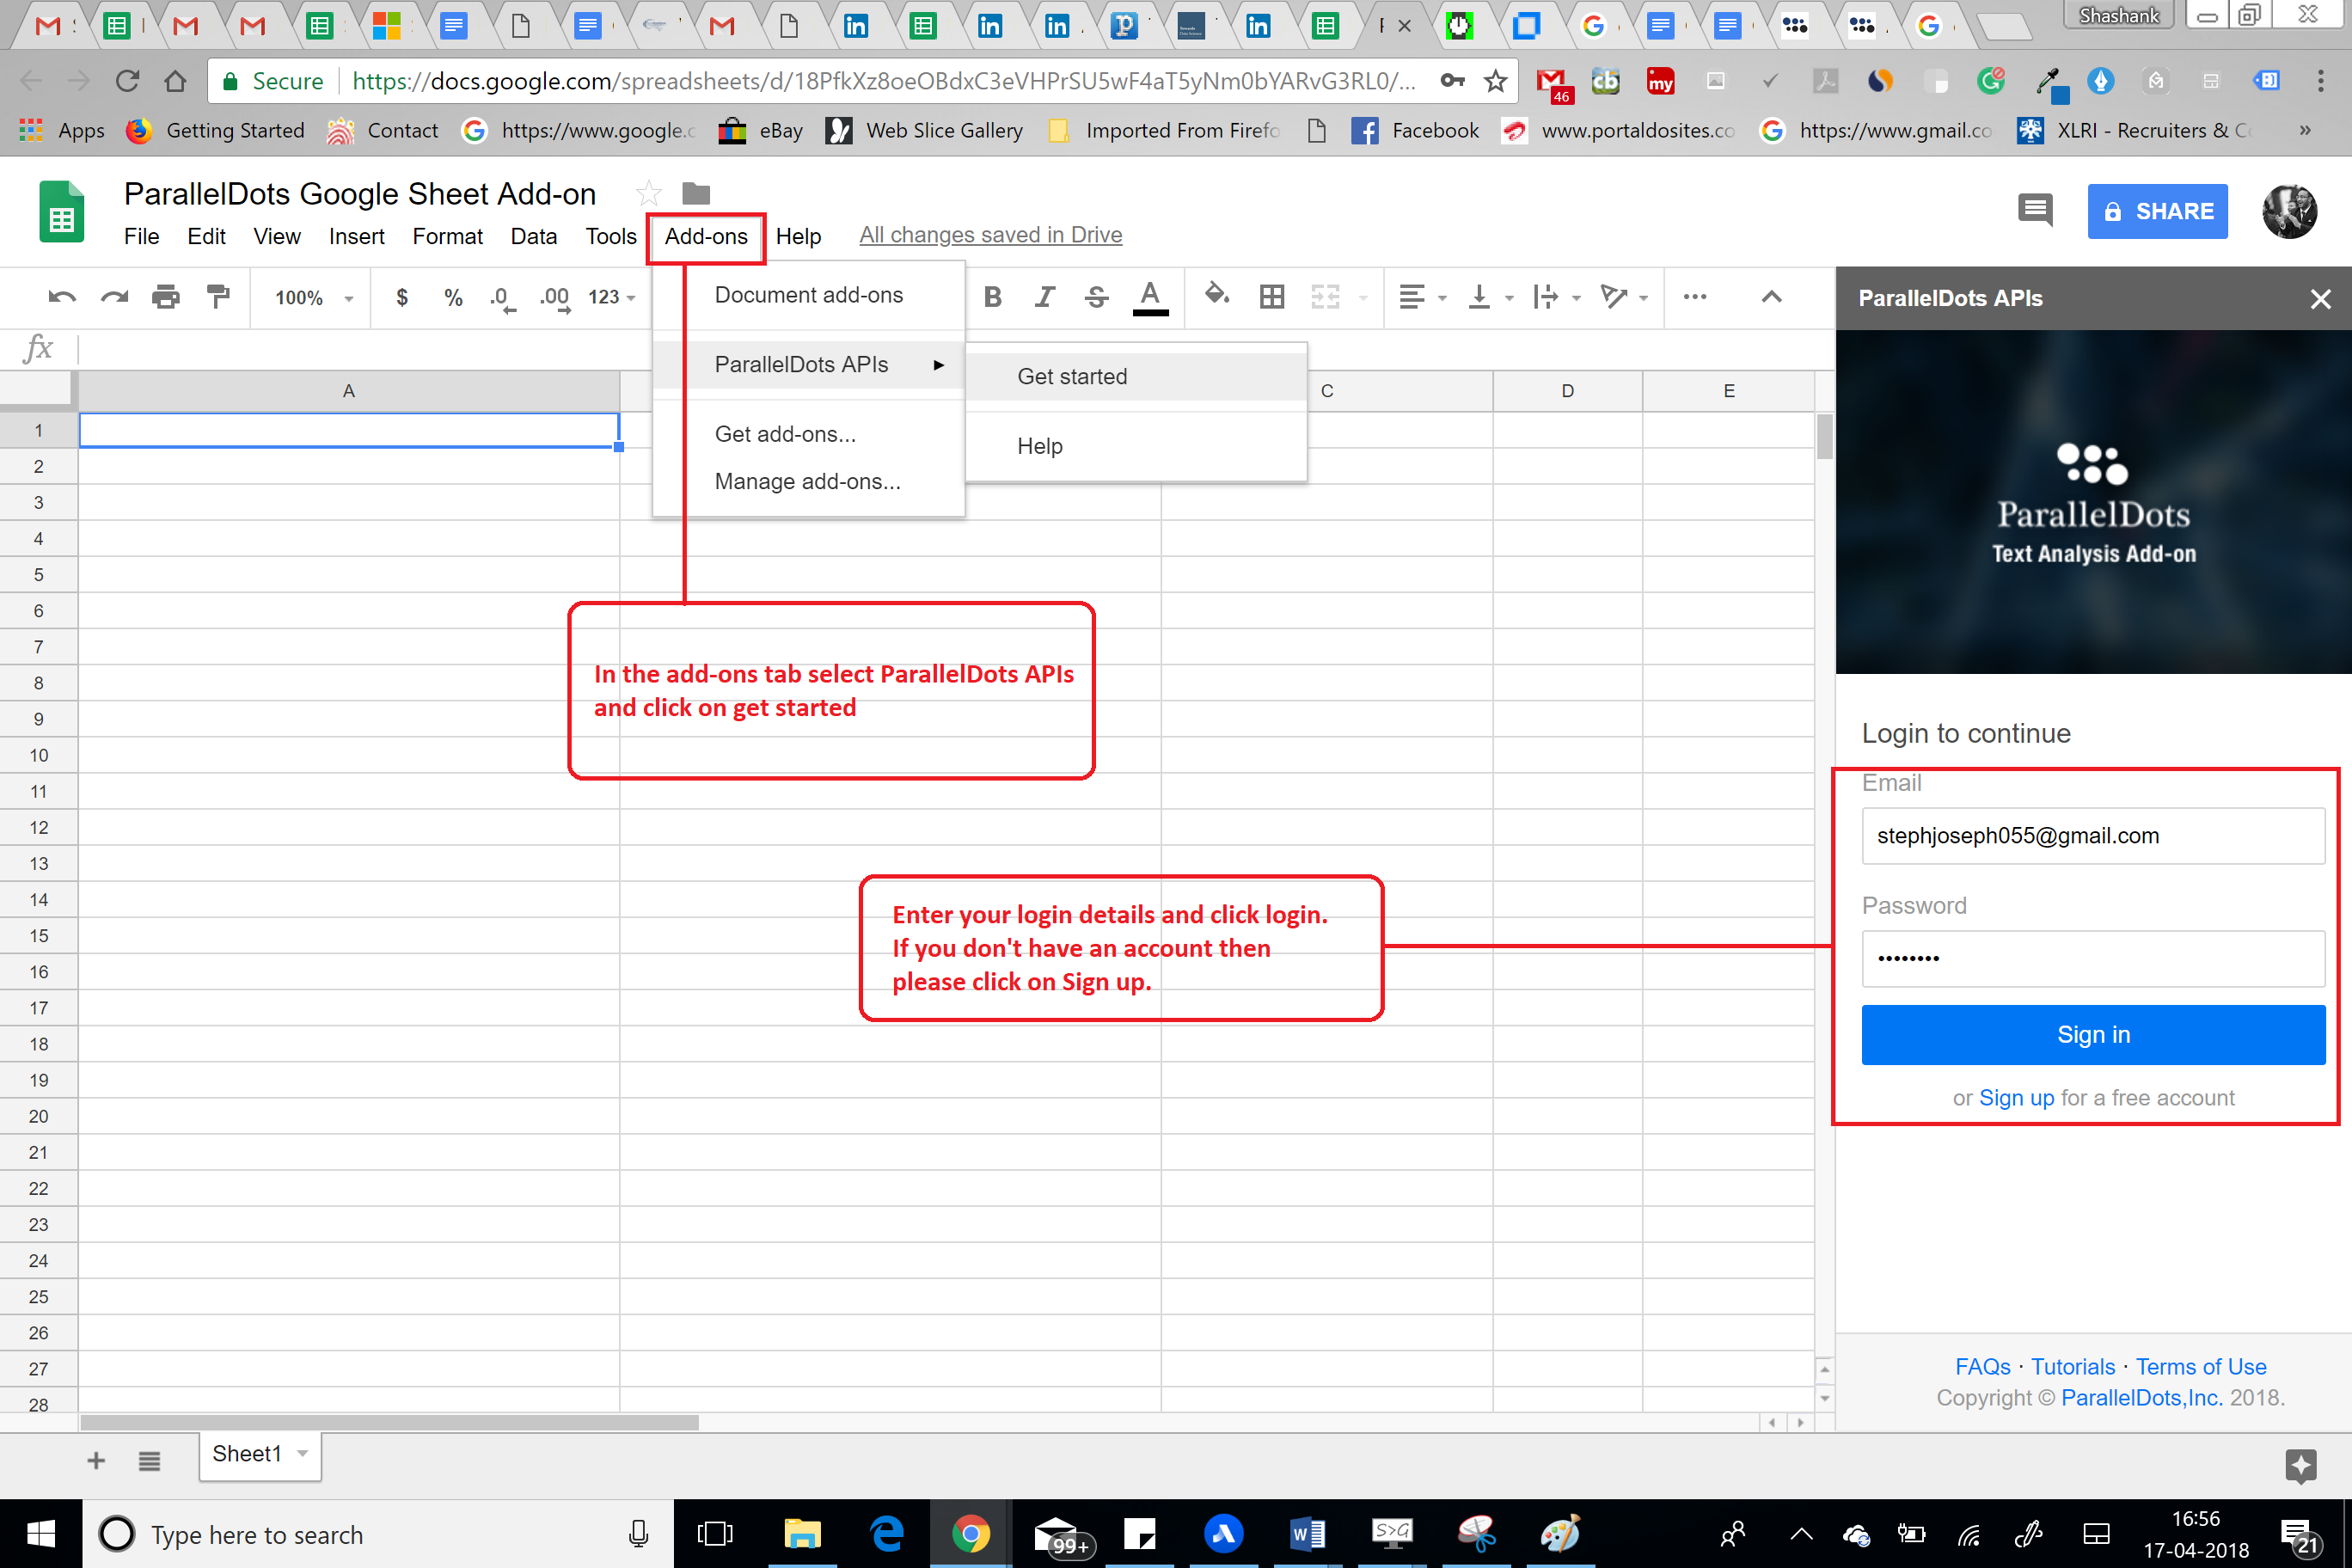Screen dimensions: 2352x1568
Task: Open the Sign up link
Action: click(2017, 1097)
